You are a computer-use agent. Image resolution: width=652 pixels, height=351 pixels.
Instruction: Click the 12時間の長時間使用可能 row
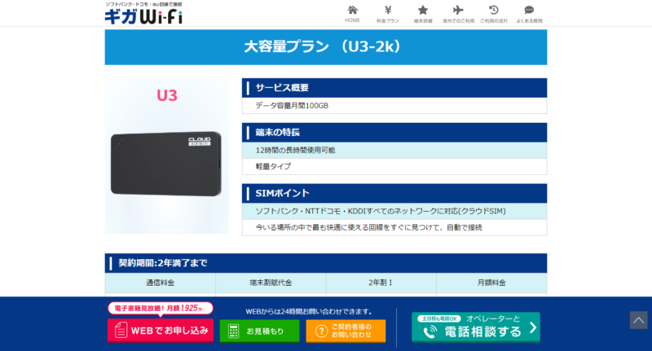pyautogui.click(x=394, y=151)
